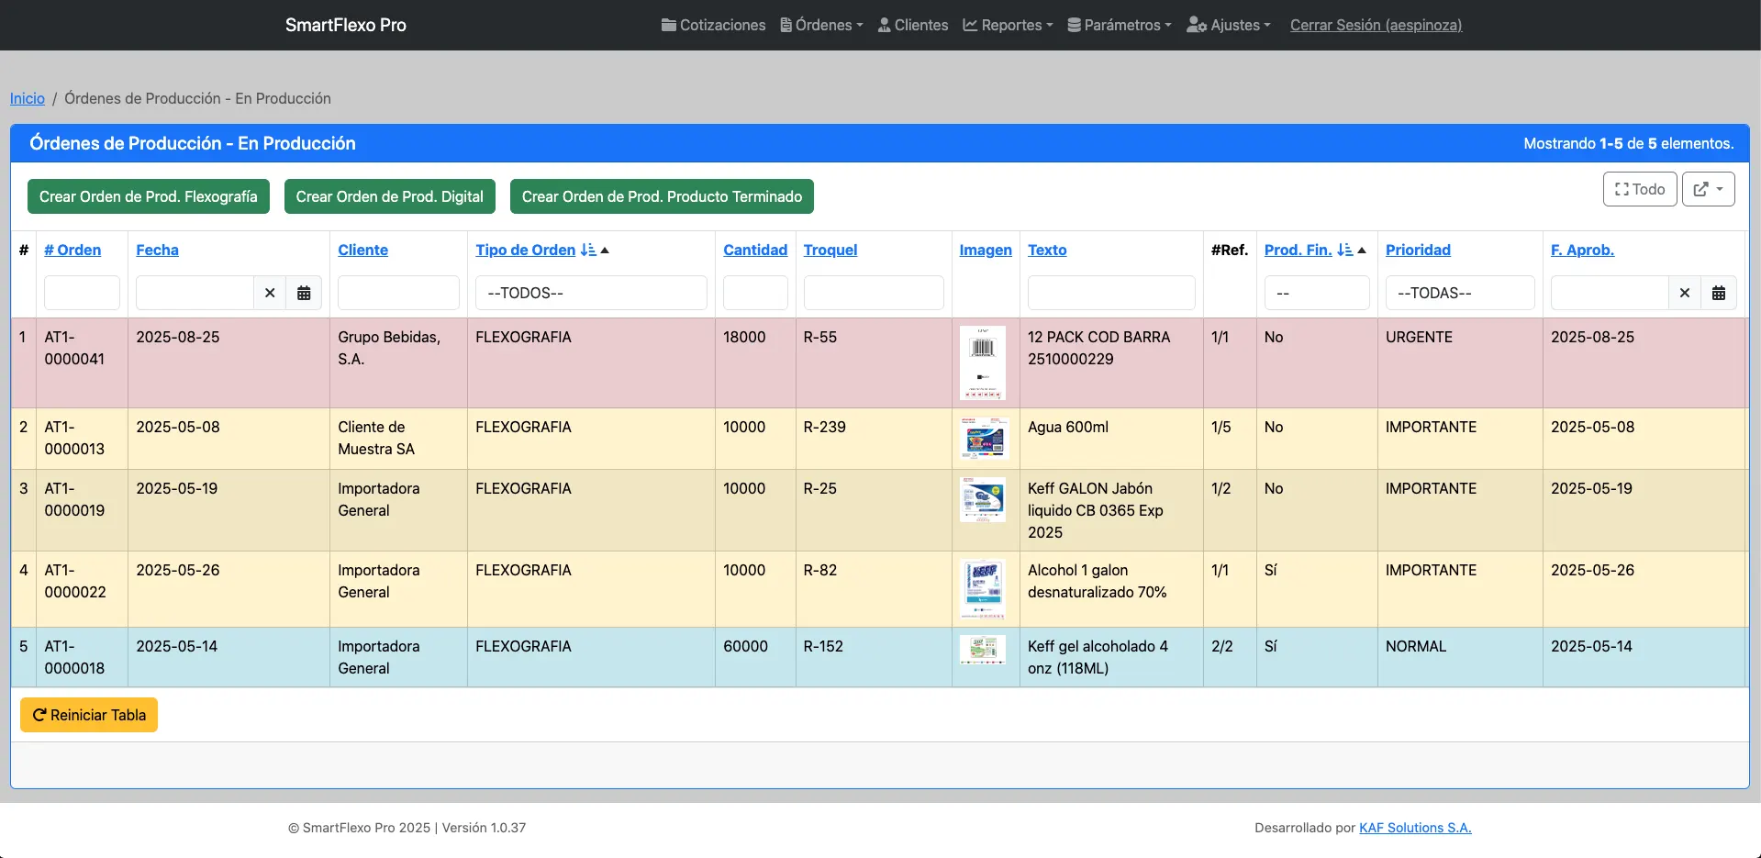The width and height of the screenshot is (1761, 858).
Task: Expand the Prioridad filter dropdown
Action: pyautogui.click(x=1459, y=293)
